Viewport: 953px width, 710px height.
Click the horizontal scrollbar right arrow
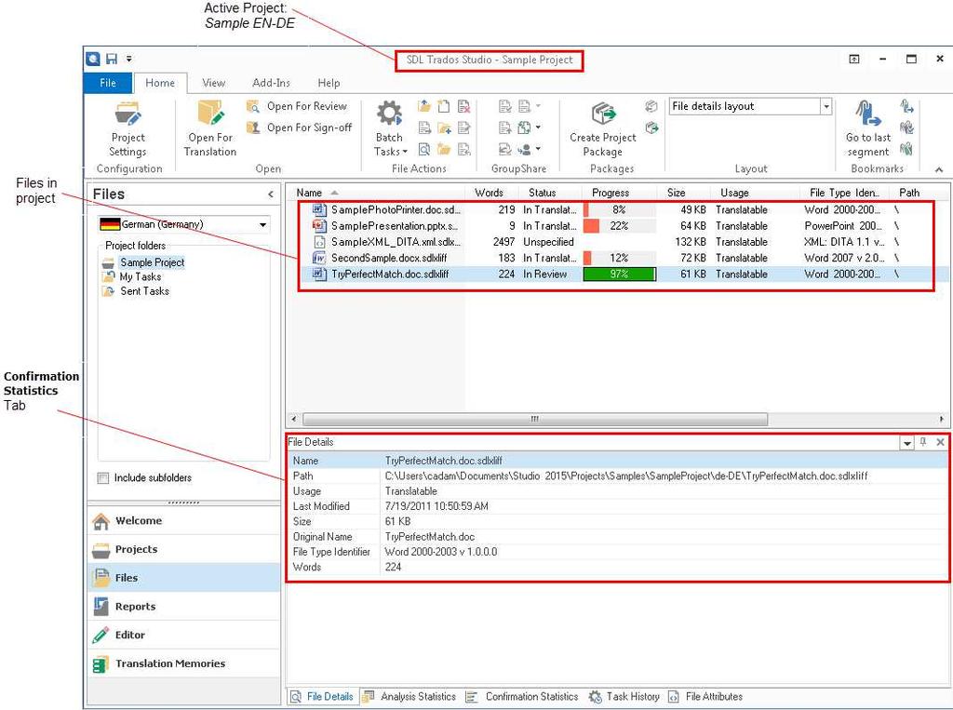[941, 420]
